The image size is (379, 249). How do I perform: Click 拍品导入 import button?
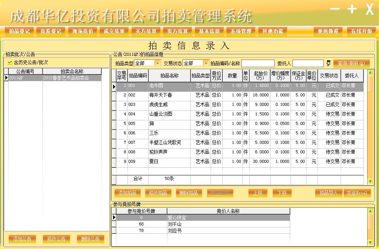coord(329,193)
